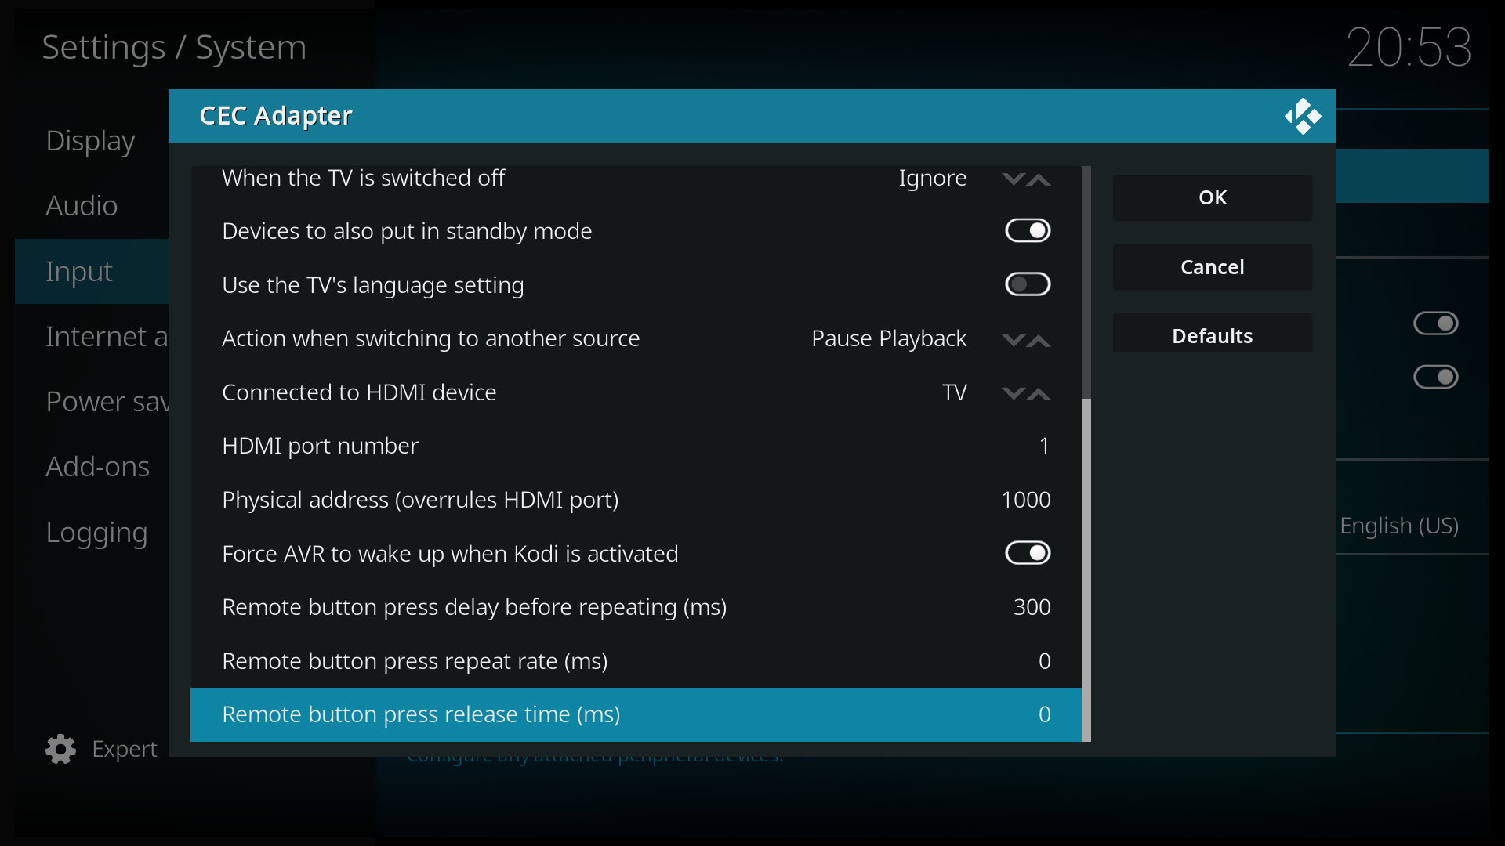1505x846 pixels.
Task: Click up arrow for switching source action
Action: (x=1039, y=340)
